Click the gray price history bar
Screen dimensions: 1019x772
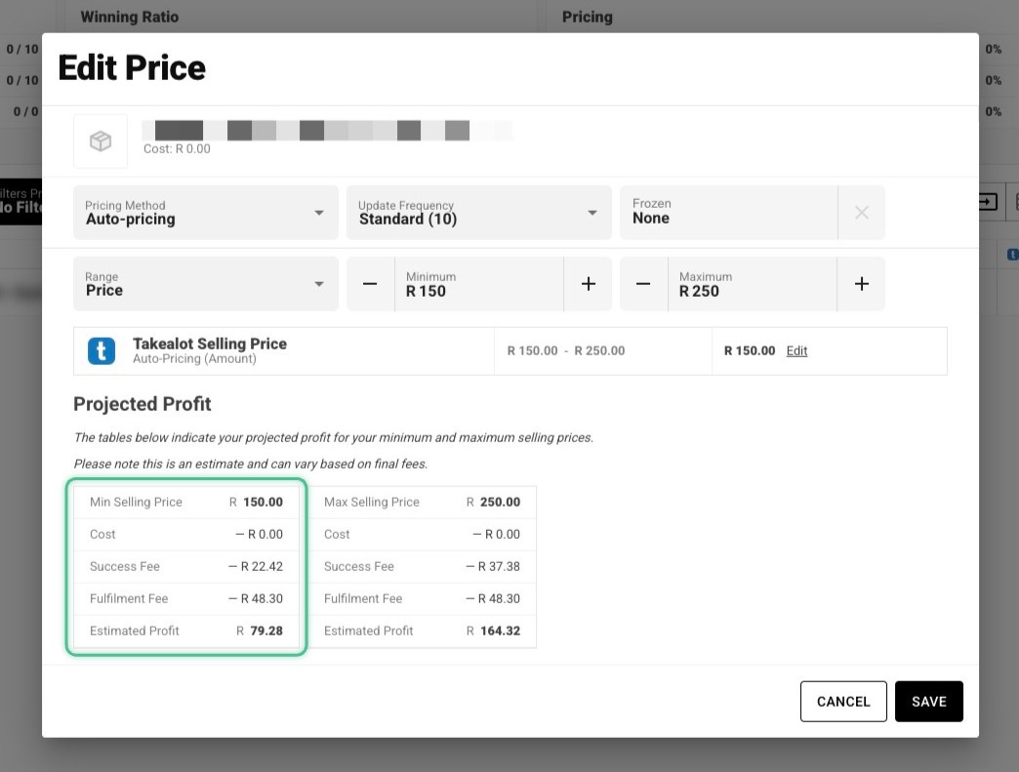pos(327,129)
